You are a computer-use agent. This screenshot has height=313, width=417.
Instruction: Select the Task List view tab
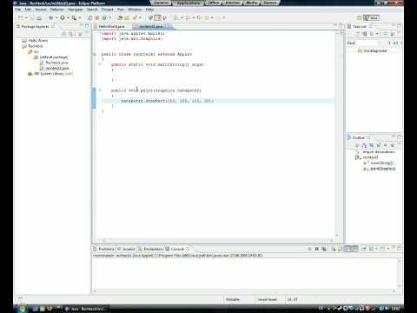tap(360, 26)
